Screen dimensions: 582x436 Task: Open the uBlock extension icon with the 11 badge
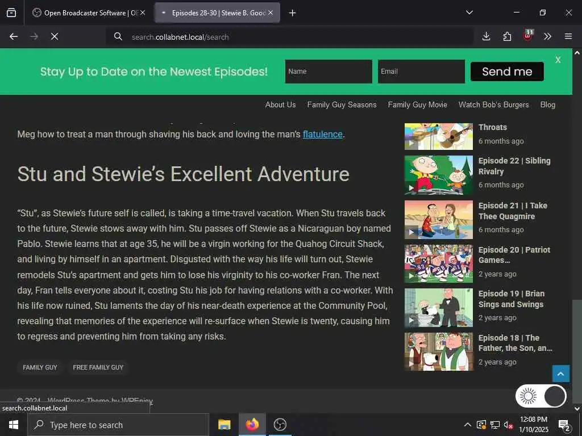pyautogui.click(x=527, y=36)
